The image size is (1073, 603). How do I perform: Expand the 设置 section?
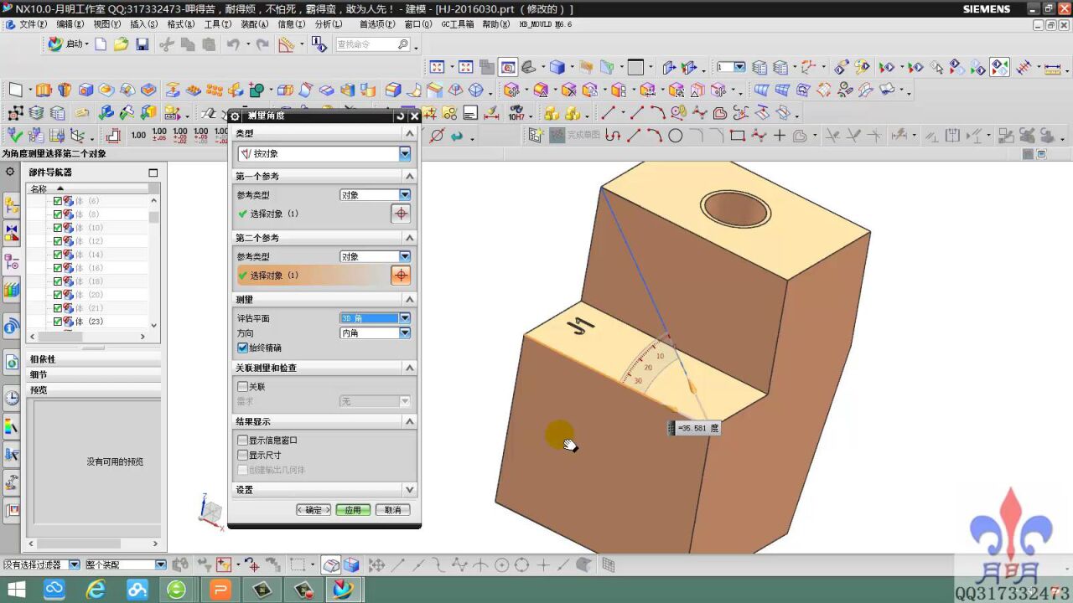(x=409, y=490)
